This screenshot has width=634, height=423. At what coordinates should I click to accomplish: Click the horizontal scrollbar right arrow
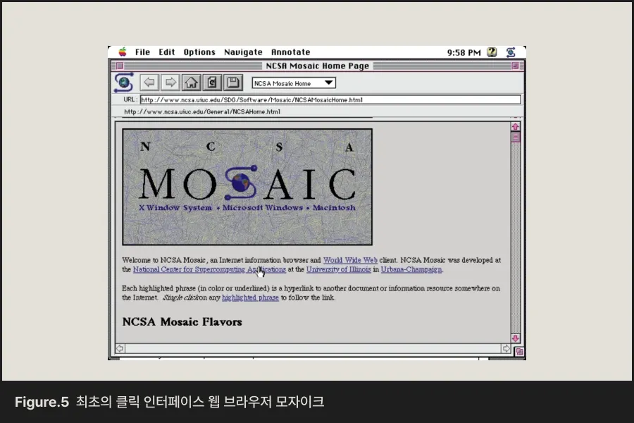(x=506, y=348)
